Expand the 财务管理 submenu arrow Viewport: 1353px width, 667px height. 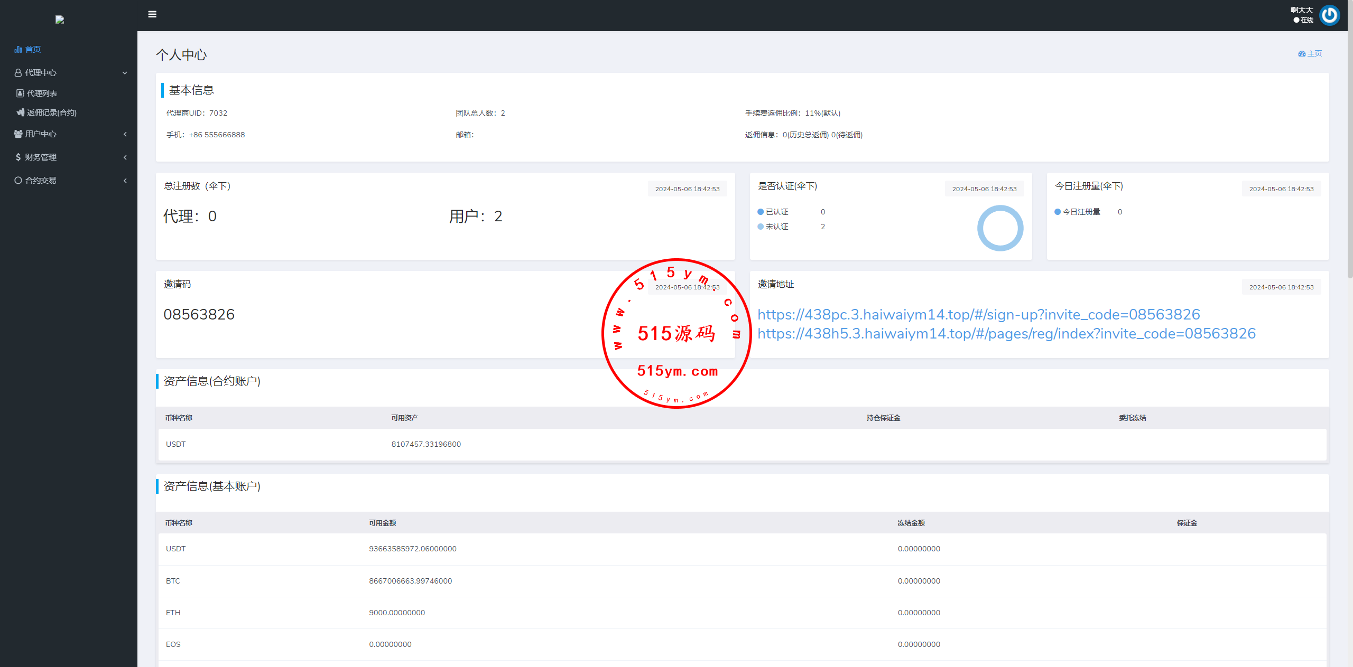coord(125,157)
